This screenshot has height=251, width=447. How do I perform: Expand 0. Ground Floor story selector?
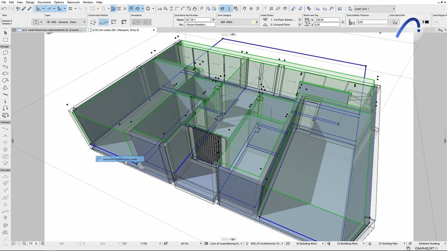click(299, 25)
